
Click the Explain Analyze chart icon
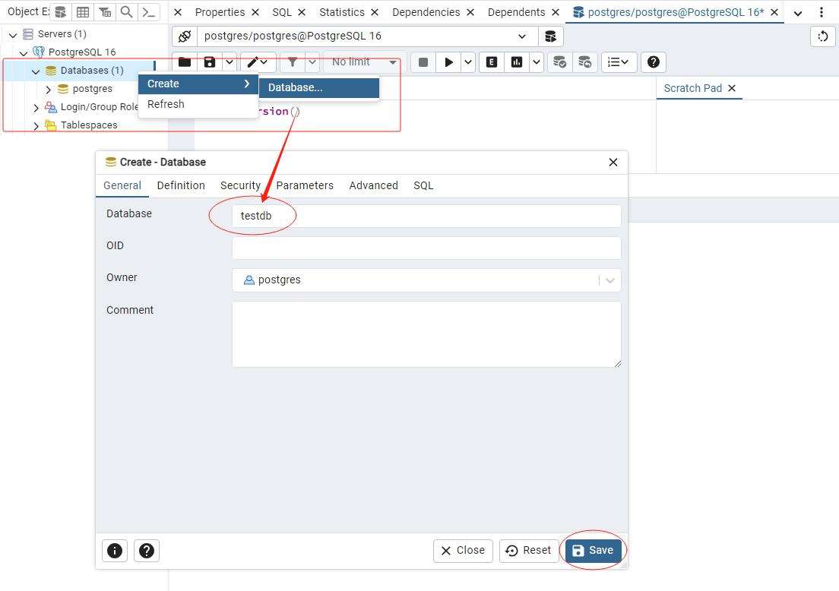516,62
